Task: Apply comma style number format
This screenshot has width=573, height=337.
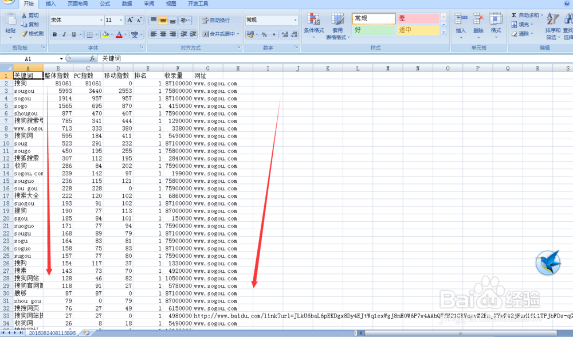Action: coord(274,34)
